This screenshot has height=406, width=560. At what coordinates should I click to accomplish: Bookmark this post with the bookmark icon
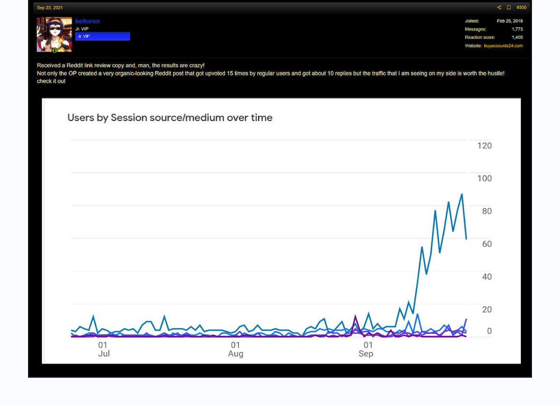(x=509, y=8)
